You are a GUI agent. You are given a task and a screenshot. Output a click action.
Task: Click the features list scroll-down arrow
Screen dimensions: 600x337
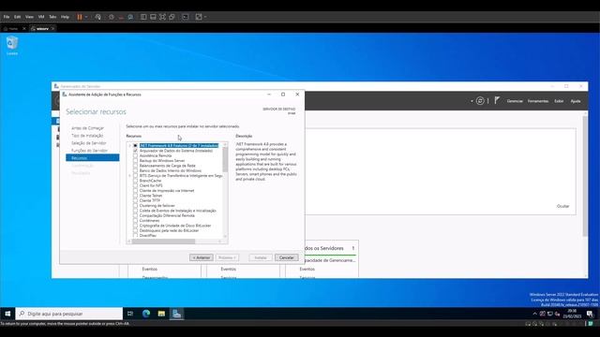(225, 236)
